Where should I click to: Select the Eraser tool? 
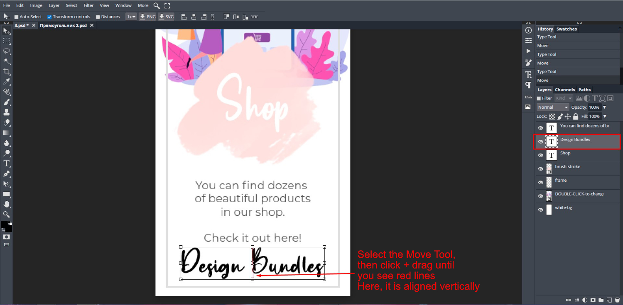(6, 123)
